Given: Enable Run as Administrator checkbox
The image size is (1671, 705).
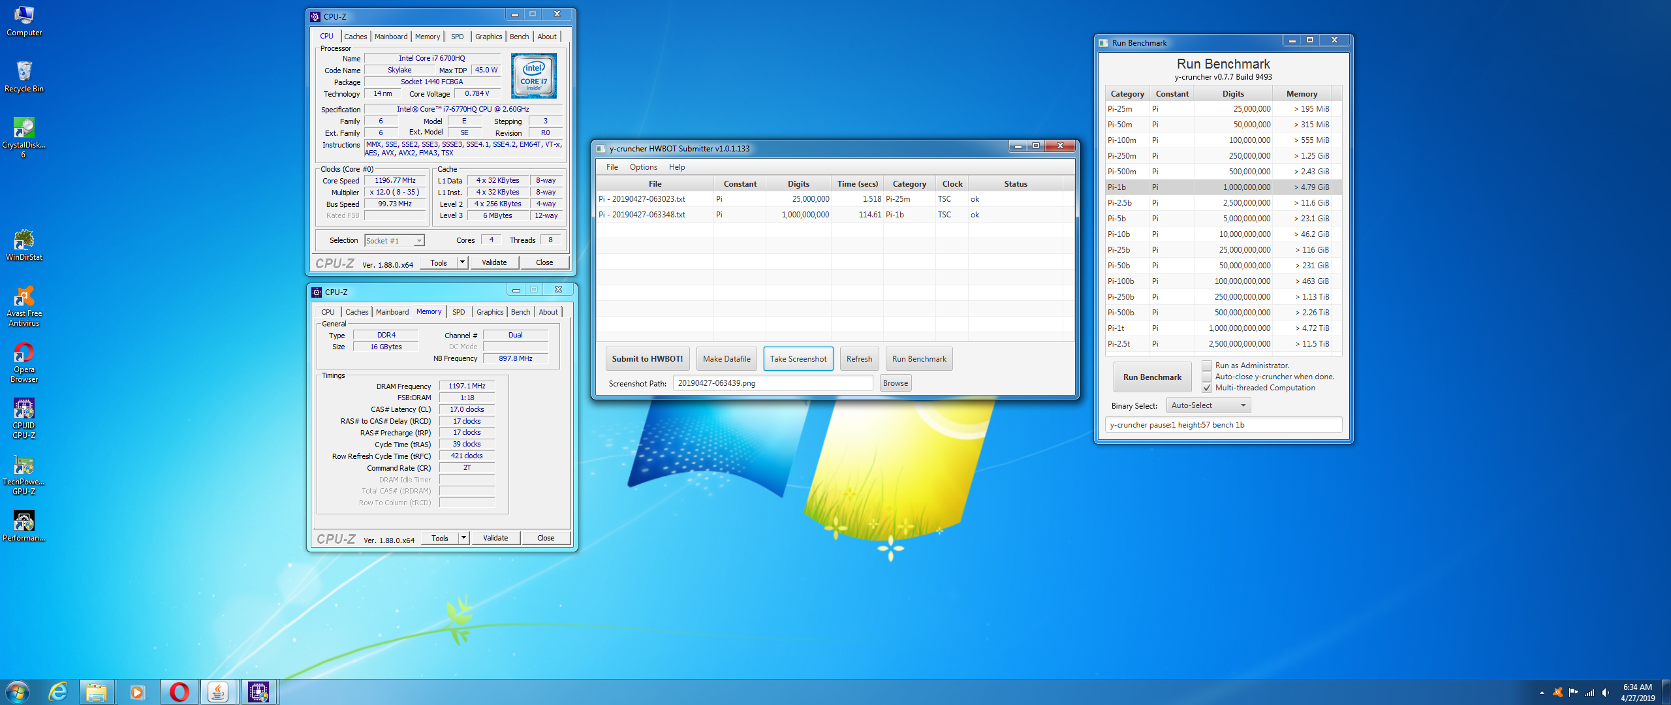Looking at the screenshot, I should (x=1207, y=366).
